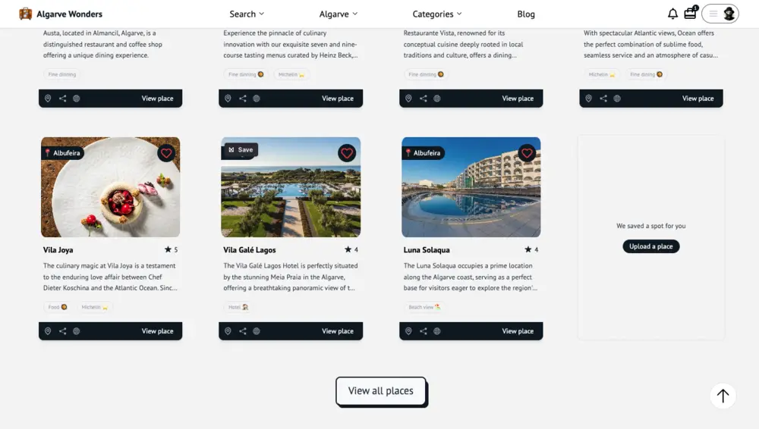759x429 pixels.
Task: Open the Blog menu item
Action: 526,14
